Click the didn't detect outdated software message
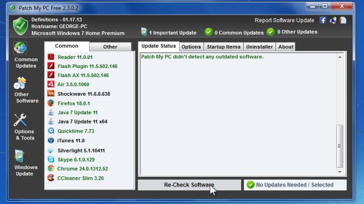 pyautogui.click(x=202, y=57)
